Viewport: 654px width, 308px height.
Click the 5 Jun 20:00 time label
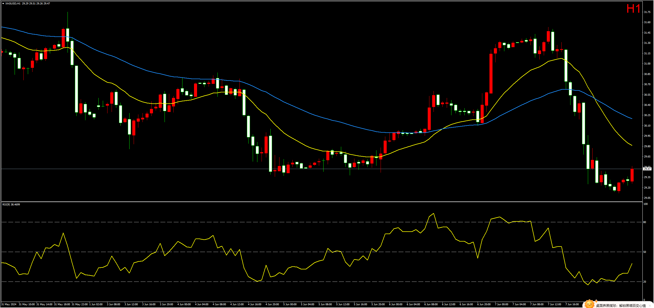click(378, 304)
